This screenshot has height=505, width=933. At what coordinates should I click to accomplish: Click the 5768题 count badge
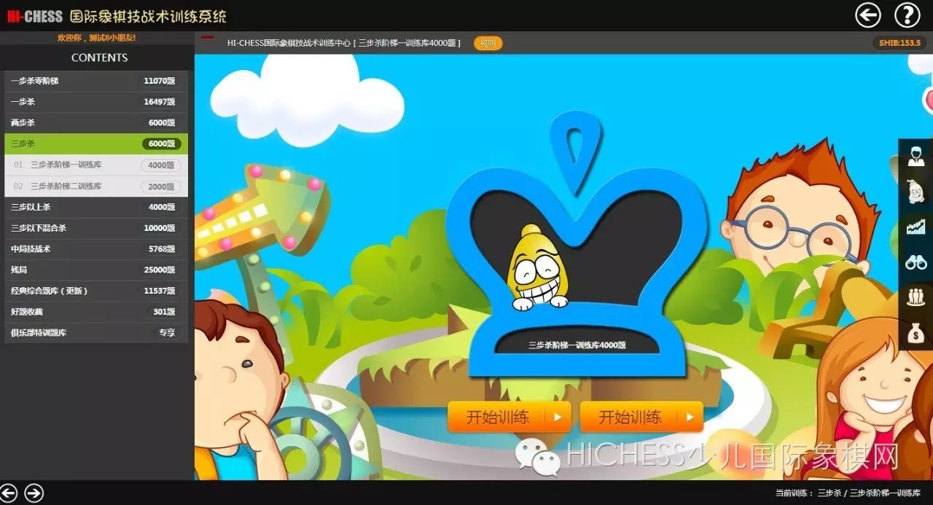[x=161, y=249]
